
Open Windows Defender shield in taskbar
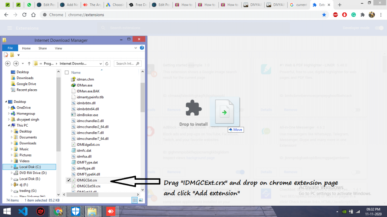[76, 211]
